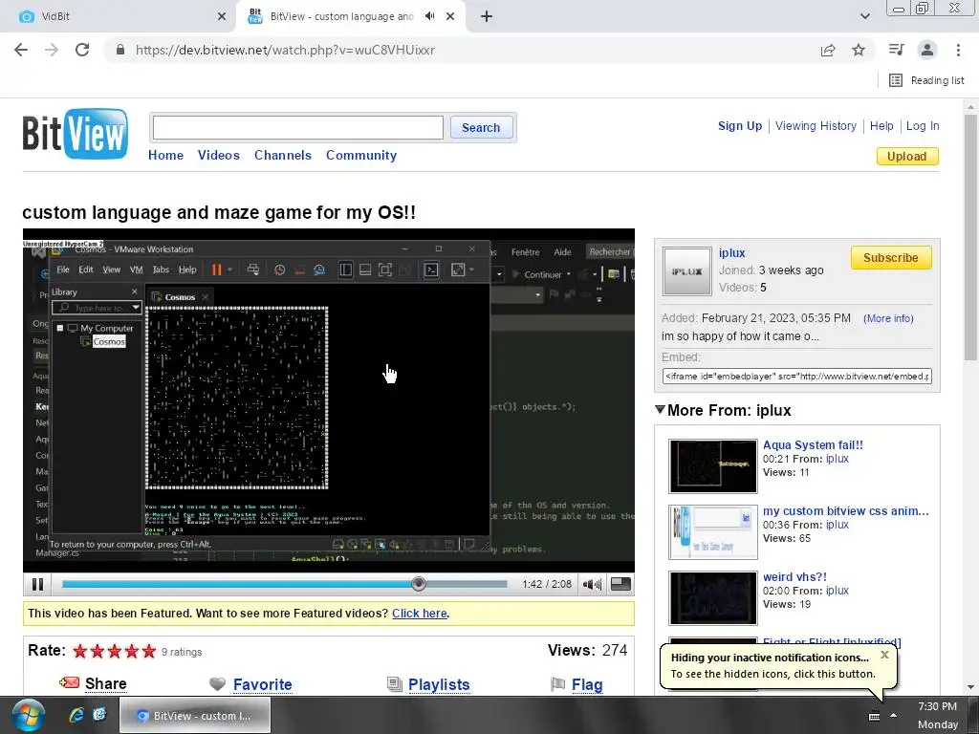Open the Playlists link
Image resolution: width=979 pixels, height=734 pixels.
pos(439,684)
